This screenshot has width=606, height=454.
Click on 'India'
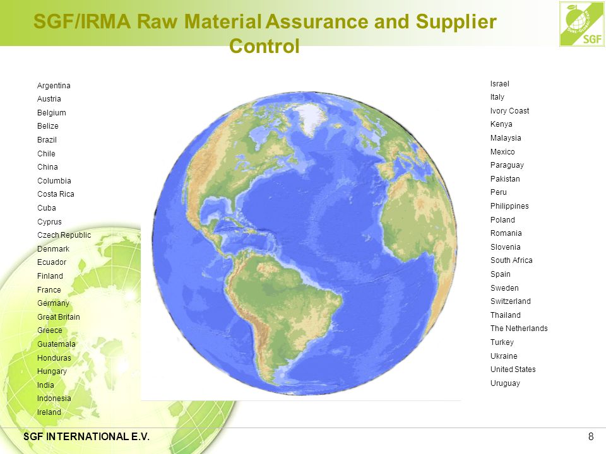click(45, 385)
